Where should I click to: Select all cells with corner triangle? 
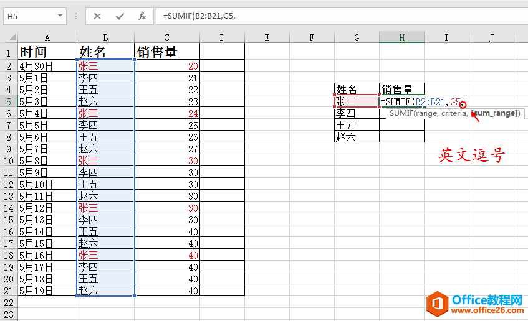(x=12, y=37)
